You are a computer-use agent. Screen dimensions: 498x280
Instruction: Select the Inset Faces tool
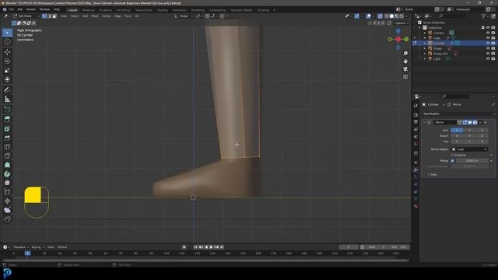click(7, 128)
